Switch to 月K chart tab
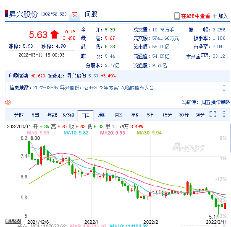This screenshot has width=231, height=227. [x=118, y=115]
